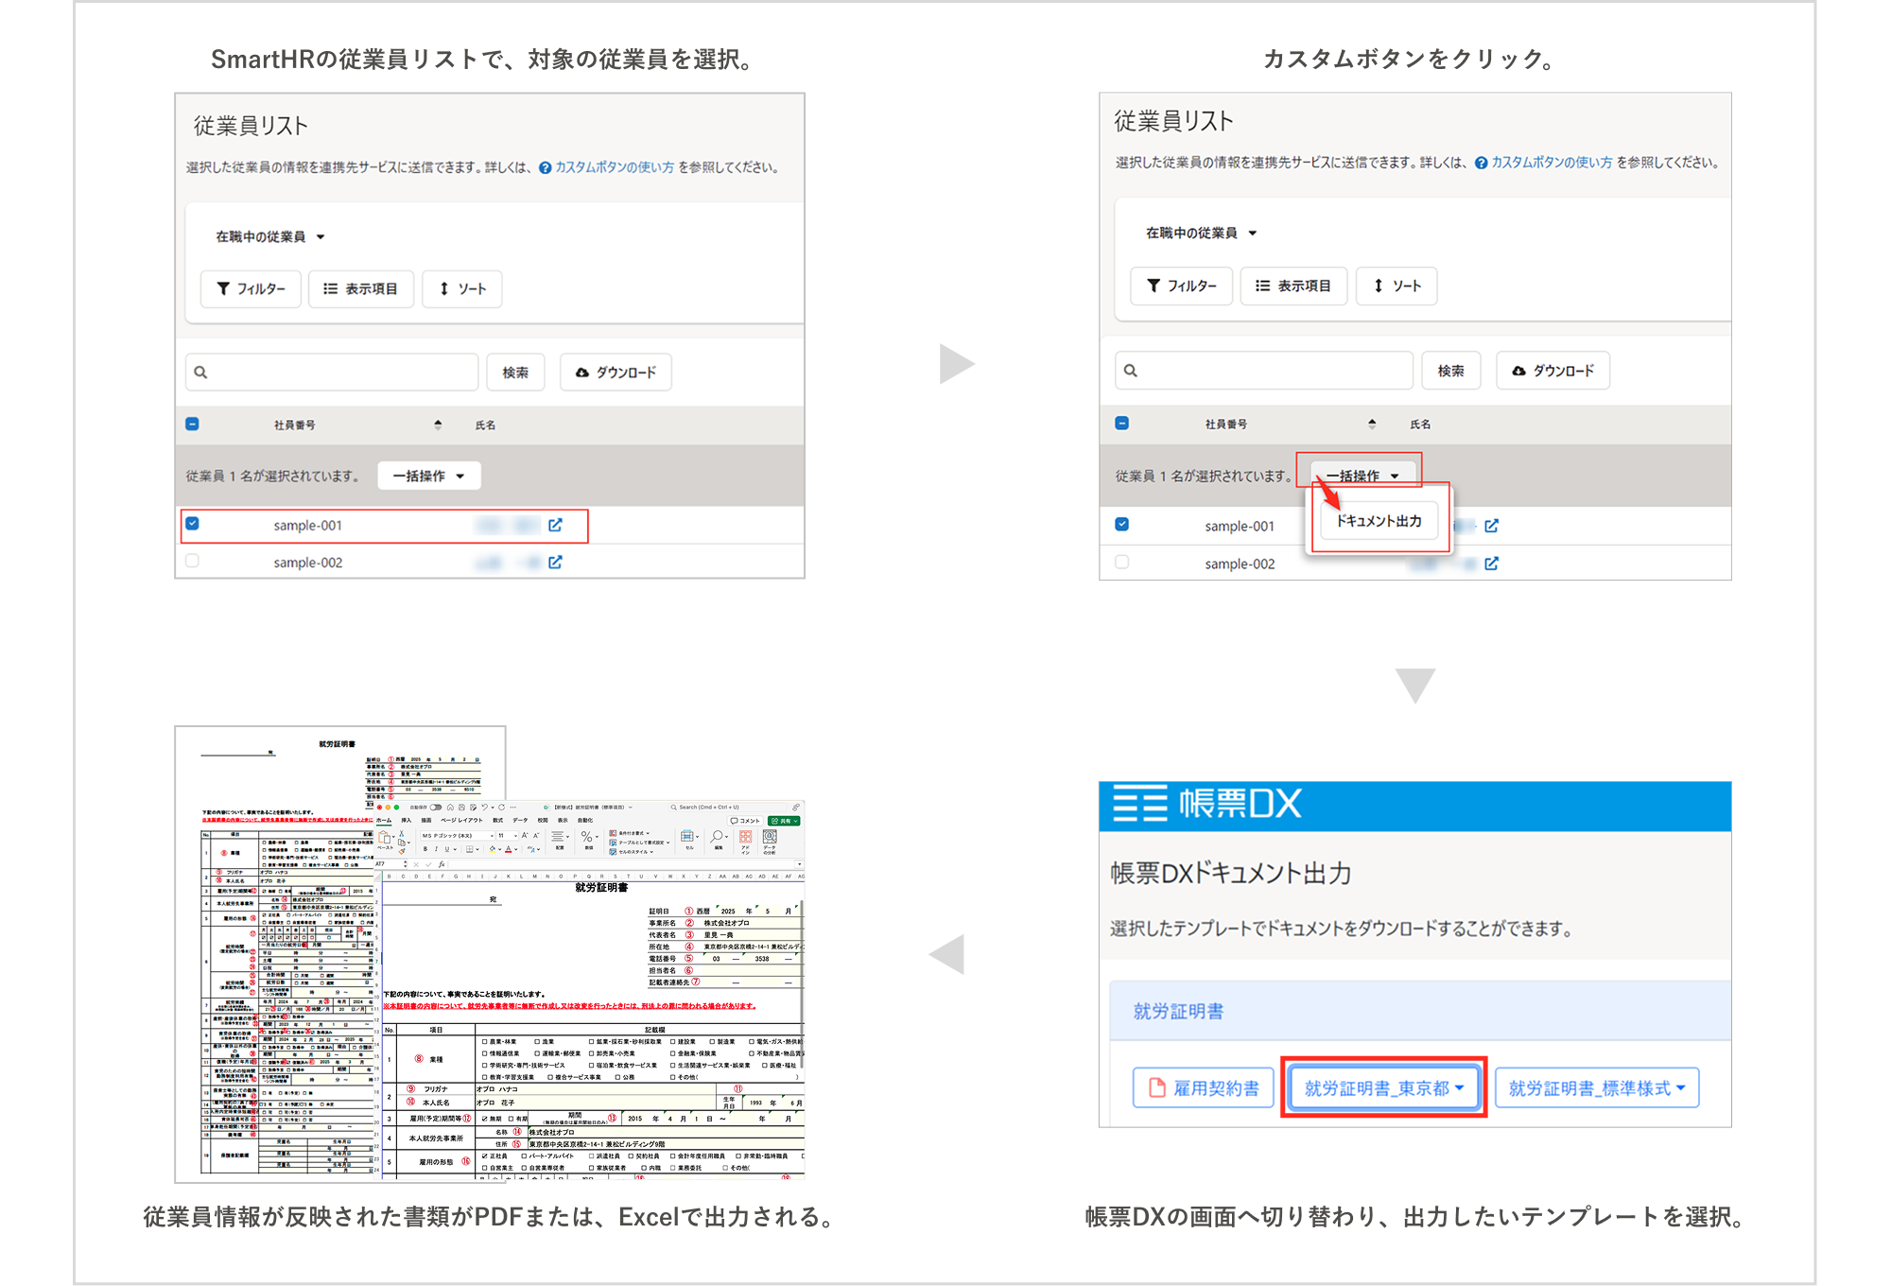Open 一括操作 dropdown in step-1 employee list
This screenshot has width=1891, height=1286.
point(429,476)
